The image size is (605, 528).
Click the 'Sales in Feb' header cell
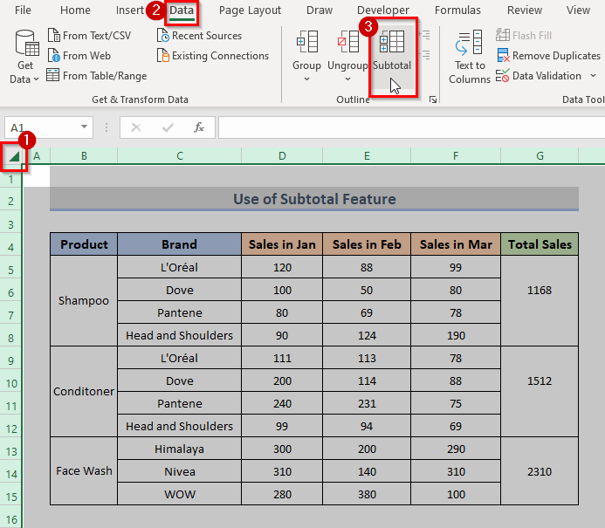(x=367, y=244)
